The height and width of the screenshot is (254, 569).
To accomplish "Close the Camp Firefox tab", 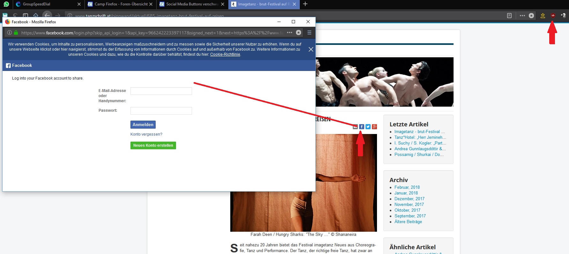I will pyautogui.click(x=151, y=4).
